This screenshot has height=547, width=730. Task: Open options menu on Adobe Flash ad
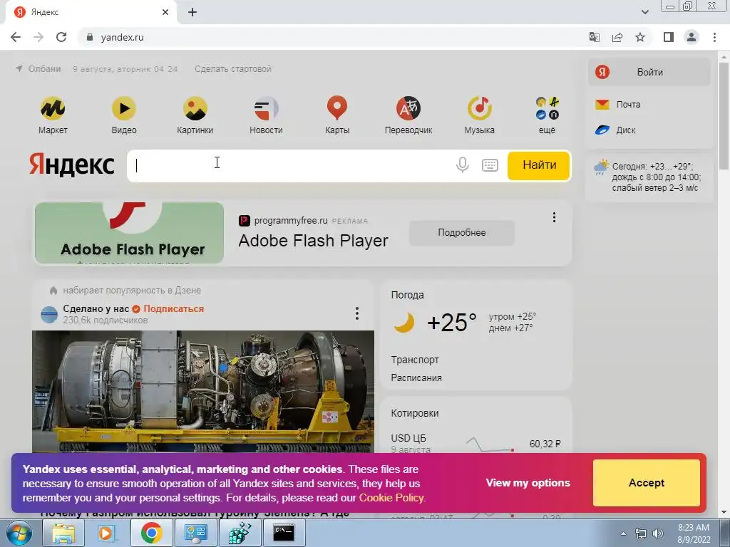[553, 217]
